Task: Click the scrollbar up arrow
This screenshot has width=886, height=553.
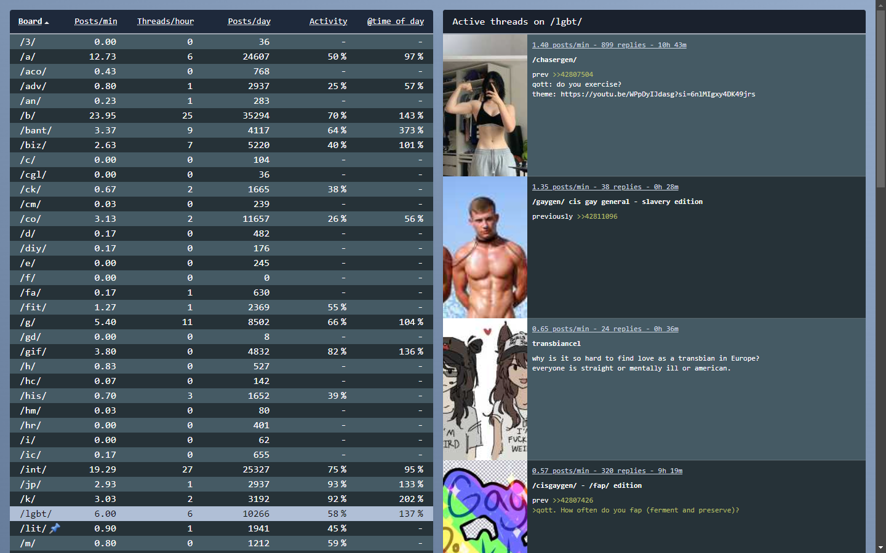Action: pos(881,5)
